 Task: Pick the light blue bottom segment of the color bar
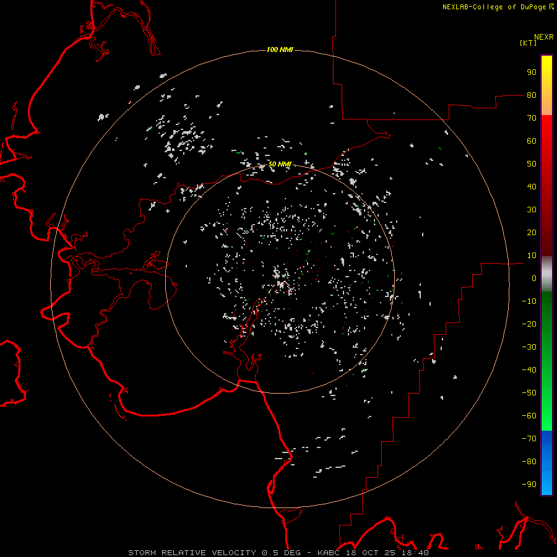[546, 483]
